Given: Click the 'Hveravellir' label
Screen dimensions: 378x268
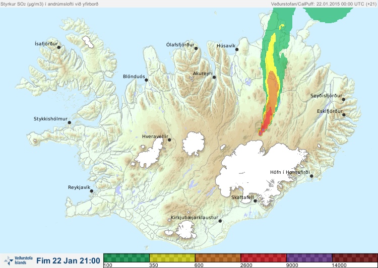Looking at the screenshot, I should 155,137.
